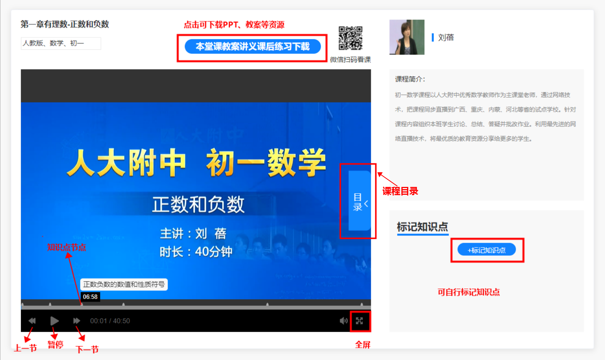Click the 00:01 / 40:50 time display
The width and height of the screenshot is (605, 360).
tap(110, 321)
